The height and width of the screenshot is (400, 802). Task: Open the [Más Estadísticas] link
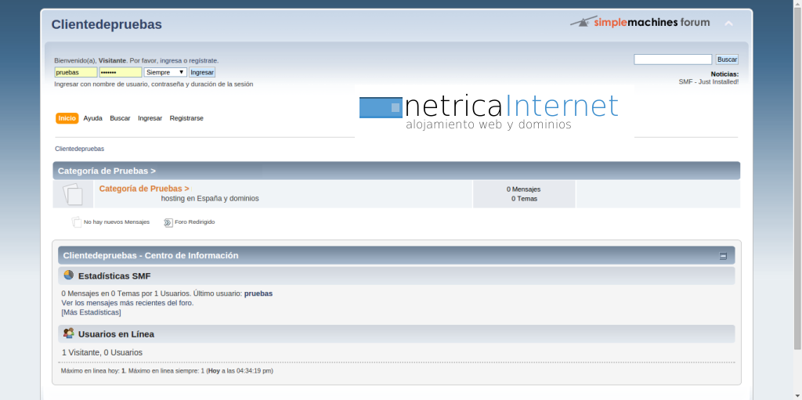click(x=91, y=312)
